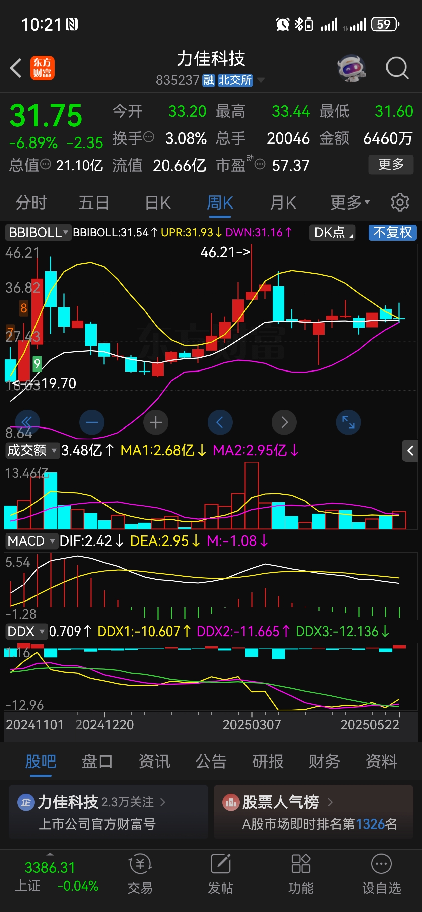Open the BBIBOLL indicator dropdown
422x912 pixels.
click(38, 233)
